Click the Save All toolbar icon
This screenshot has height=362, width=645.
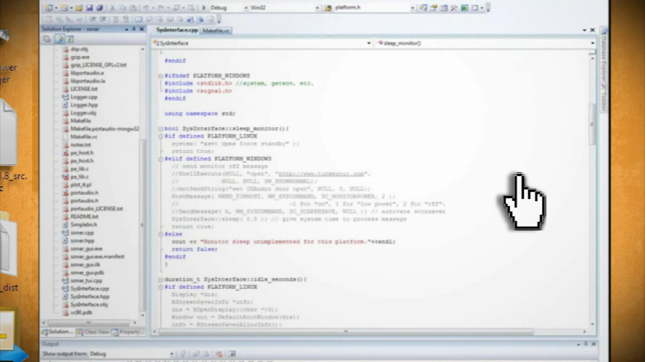point(99,8)
